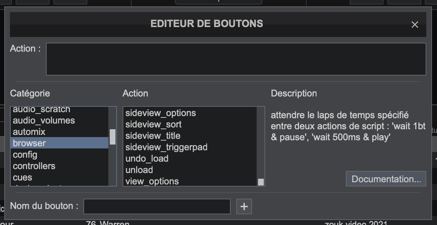Screen dimensions: 437x225
Task: Choose the cues category
Action: 22,177
